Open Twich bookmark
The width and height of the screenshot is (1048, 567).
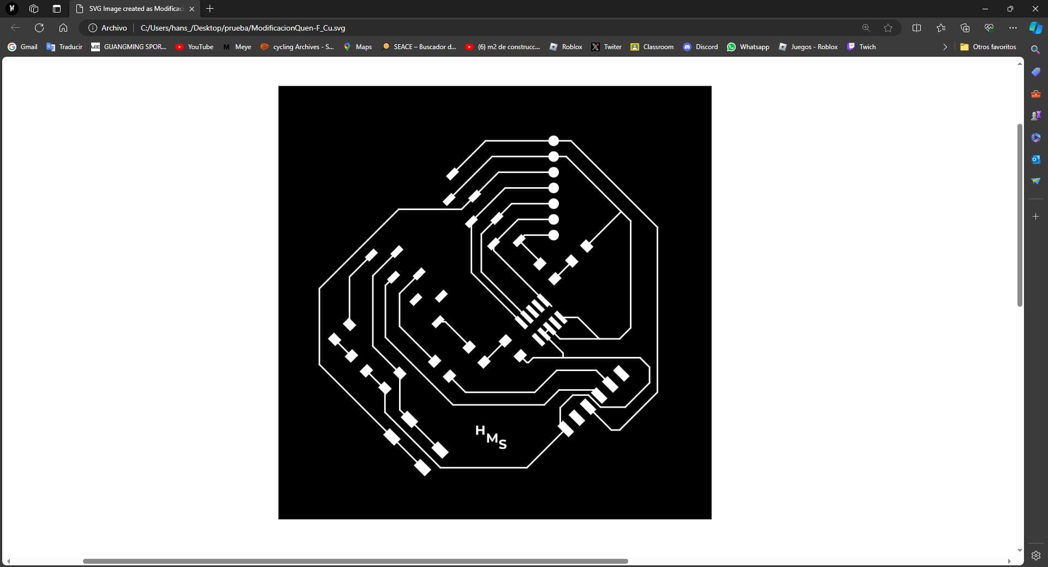[861, 47]
